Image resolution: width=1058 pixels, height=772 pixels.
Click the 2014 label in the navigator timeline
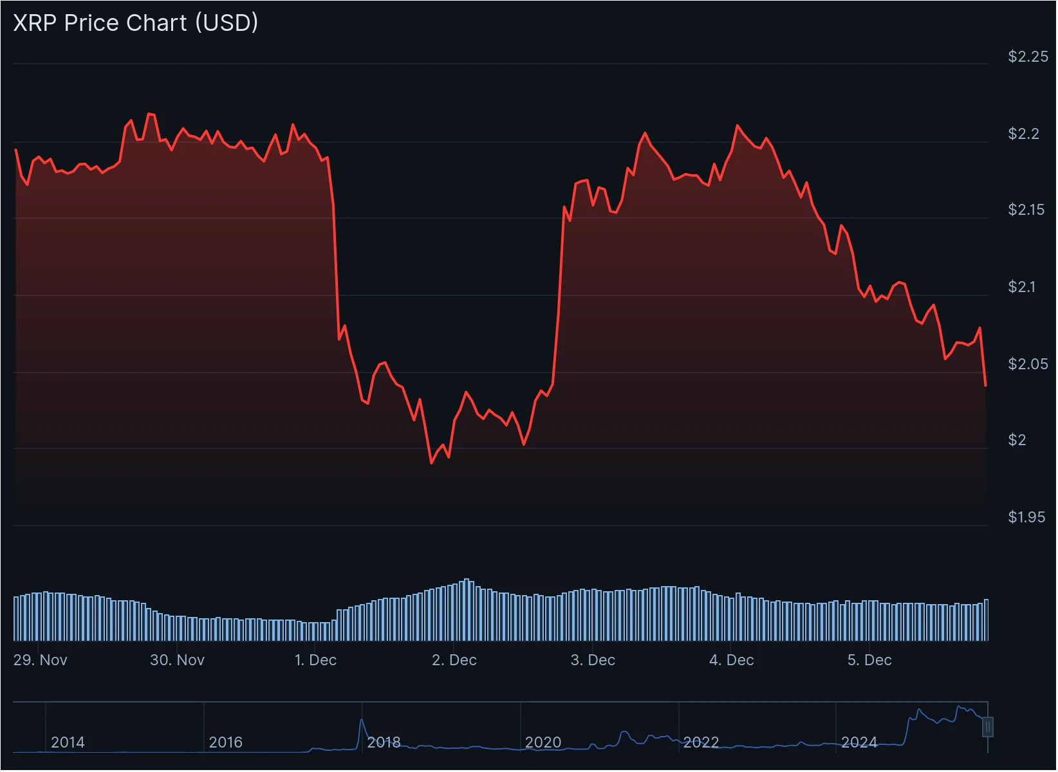[68, 742]
